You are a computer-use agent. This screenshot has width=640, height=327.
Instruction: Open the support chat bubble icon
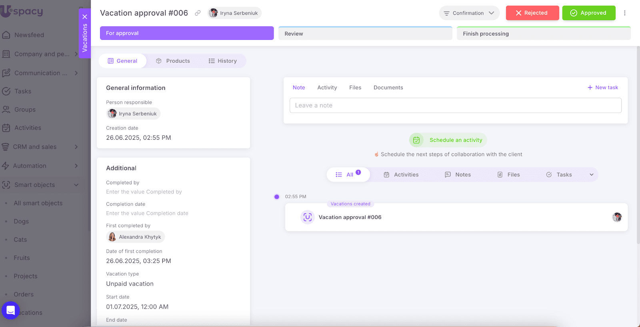pos(11,310)
